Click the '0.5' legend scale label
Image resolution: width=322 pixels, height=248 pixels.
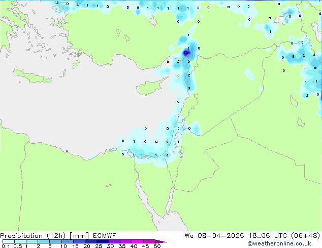pos(17,246)
